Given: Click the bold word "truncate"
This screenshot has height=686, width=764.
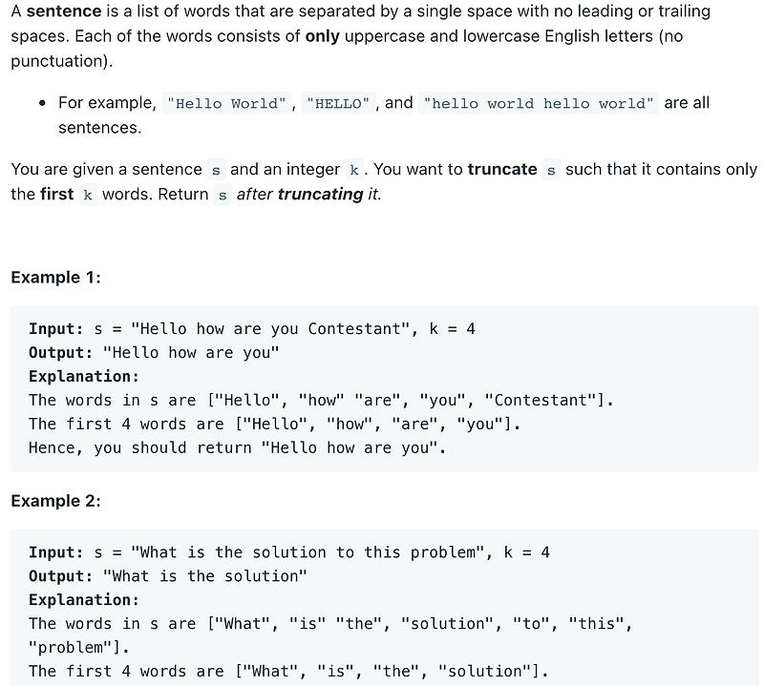Looking at the screenshot, I should pyautogui.click(x=502, y=170).
